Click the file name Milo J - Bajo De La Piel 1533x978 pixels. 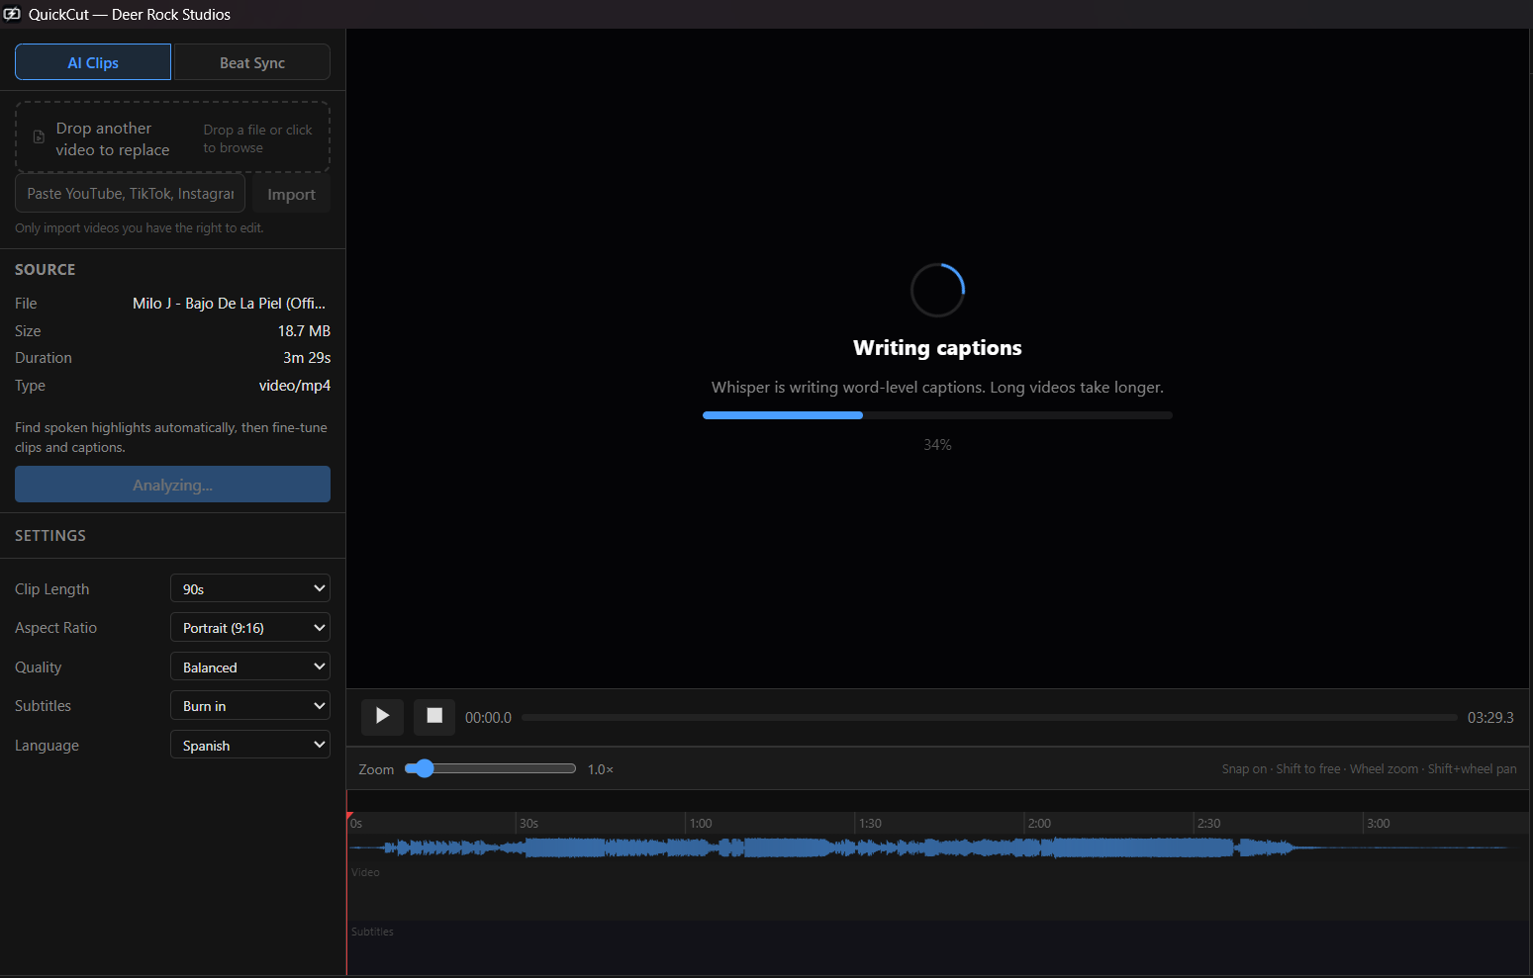click(229, 304)
